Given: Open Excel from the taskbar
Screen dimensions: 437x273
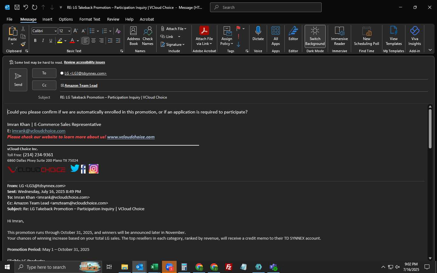Looking at the screenshot, I should tap(154, 267).
